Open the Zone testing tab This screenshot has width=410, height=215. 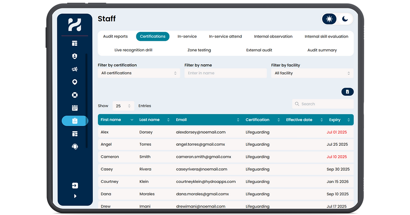(x=199, y=50)
